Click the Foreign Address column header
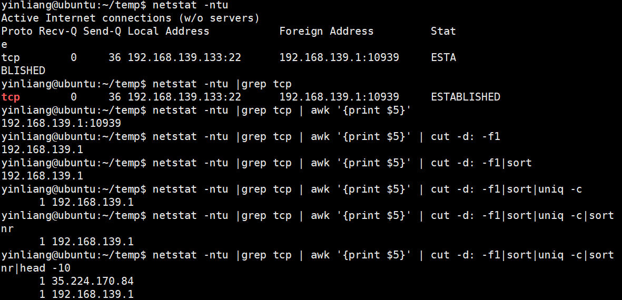622x300 pixels. 326,31
